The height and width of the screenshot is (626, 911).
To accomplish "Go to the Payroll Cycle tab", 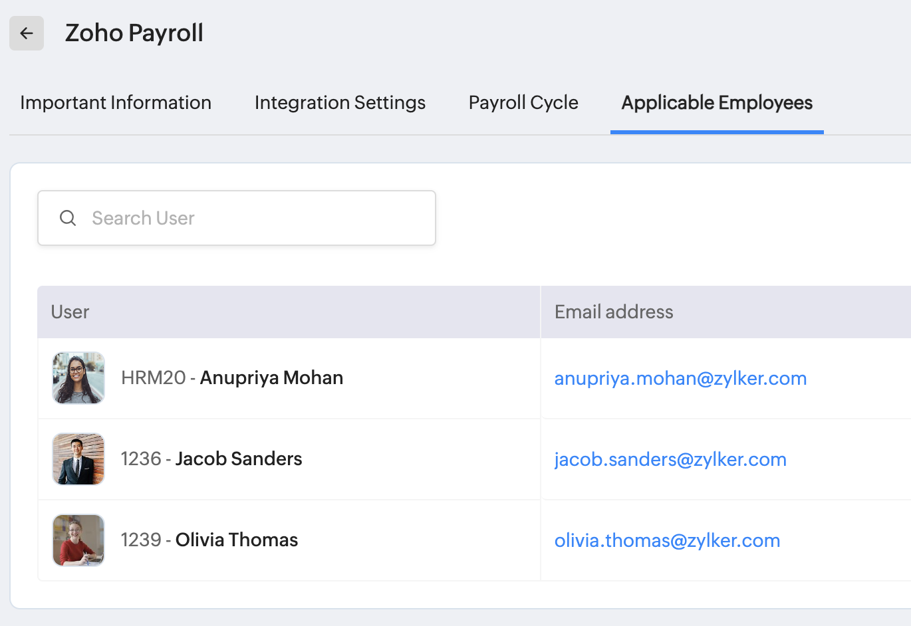I will pyautogui.click(x=523, y=103).
